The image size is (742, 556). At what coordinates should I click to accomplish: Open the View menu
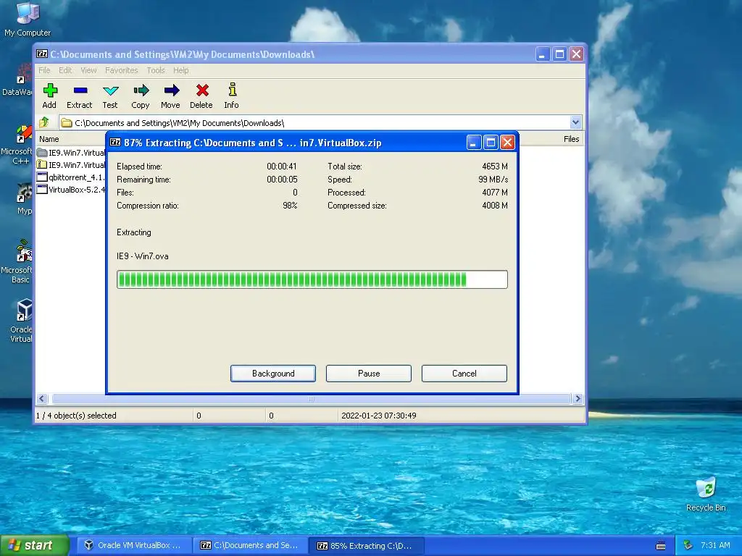coord(88,70)
